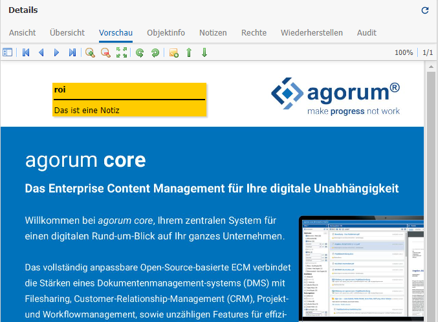Click the 'Das Enterprise Content Management' subtitle
This screenshot has height=322, width=438.
tap(212, 189)
